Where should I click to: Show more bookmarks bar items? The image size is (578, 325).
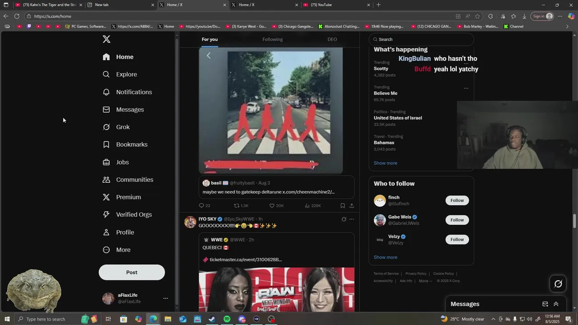pos(567,27)
